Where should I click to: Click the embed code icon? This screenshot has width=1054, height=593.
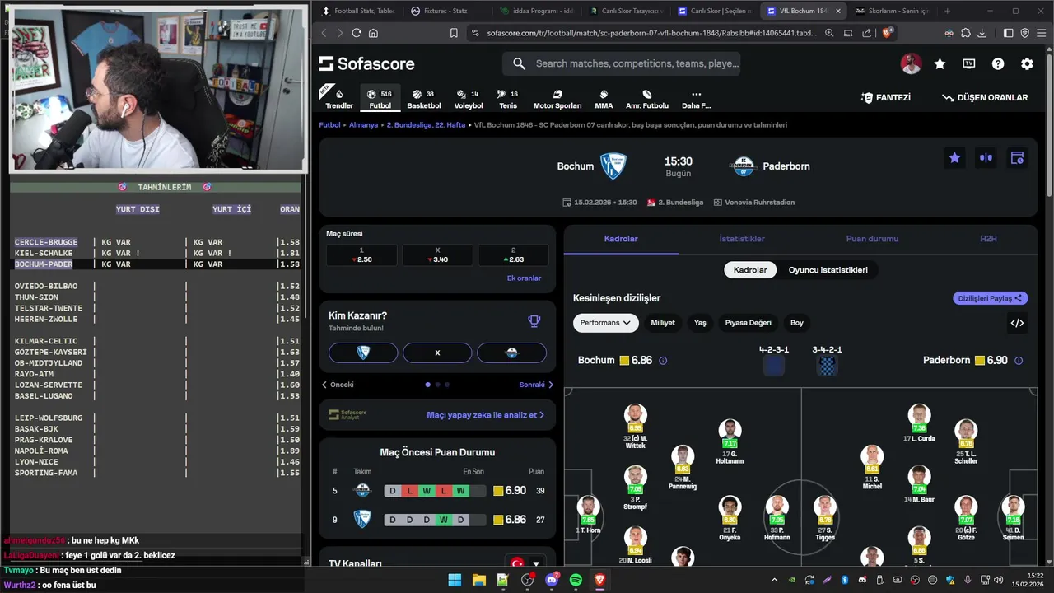[x=1017, y=323]
